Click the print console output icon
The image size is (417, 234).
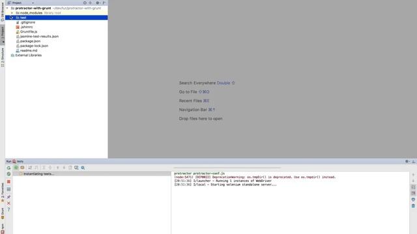pos(413,200)
